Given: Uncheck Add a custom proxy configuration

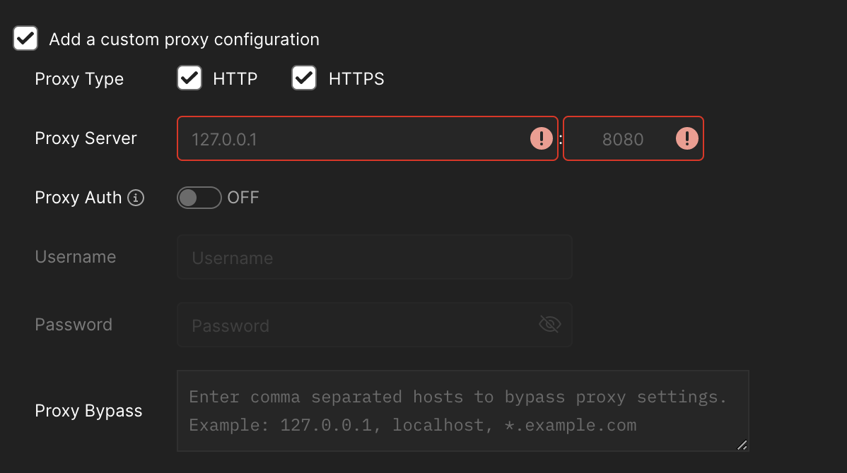Looking at the screenshot, I should [x=25, y=38].
